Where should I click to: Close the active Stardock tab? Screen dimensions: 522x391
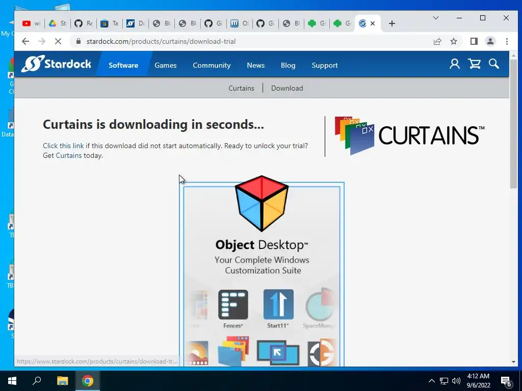pyautogui.click(x=373, y=23)
